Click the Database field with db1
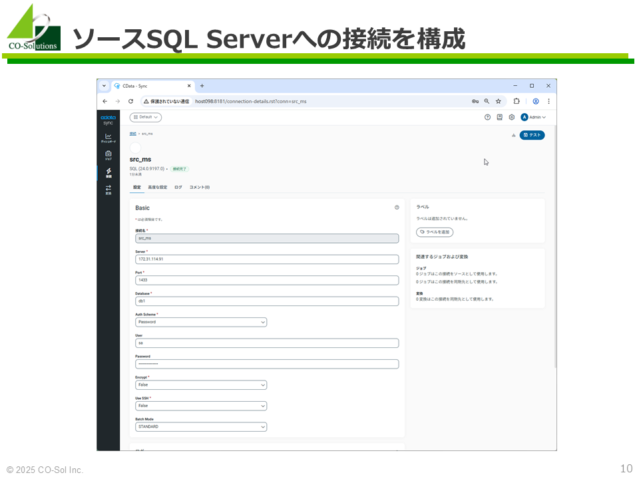Screen dimensions: 639x479 click(x=267, y=301)
